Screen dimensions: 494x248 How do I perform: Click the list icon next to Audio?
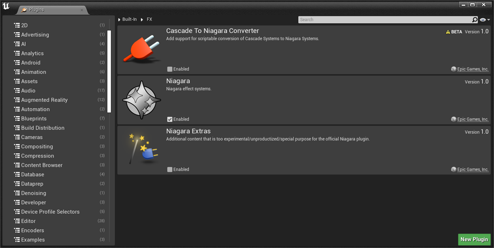click(17, 91)
